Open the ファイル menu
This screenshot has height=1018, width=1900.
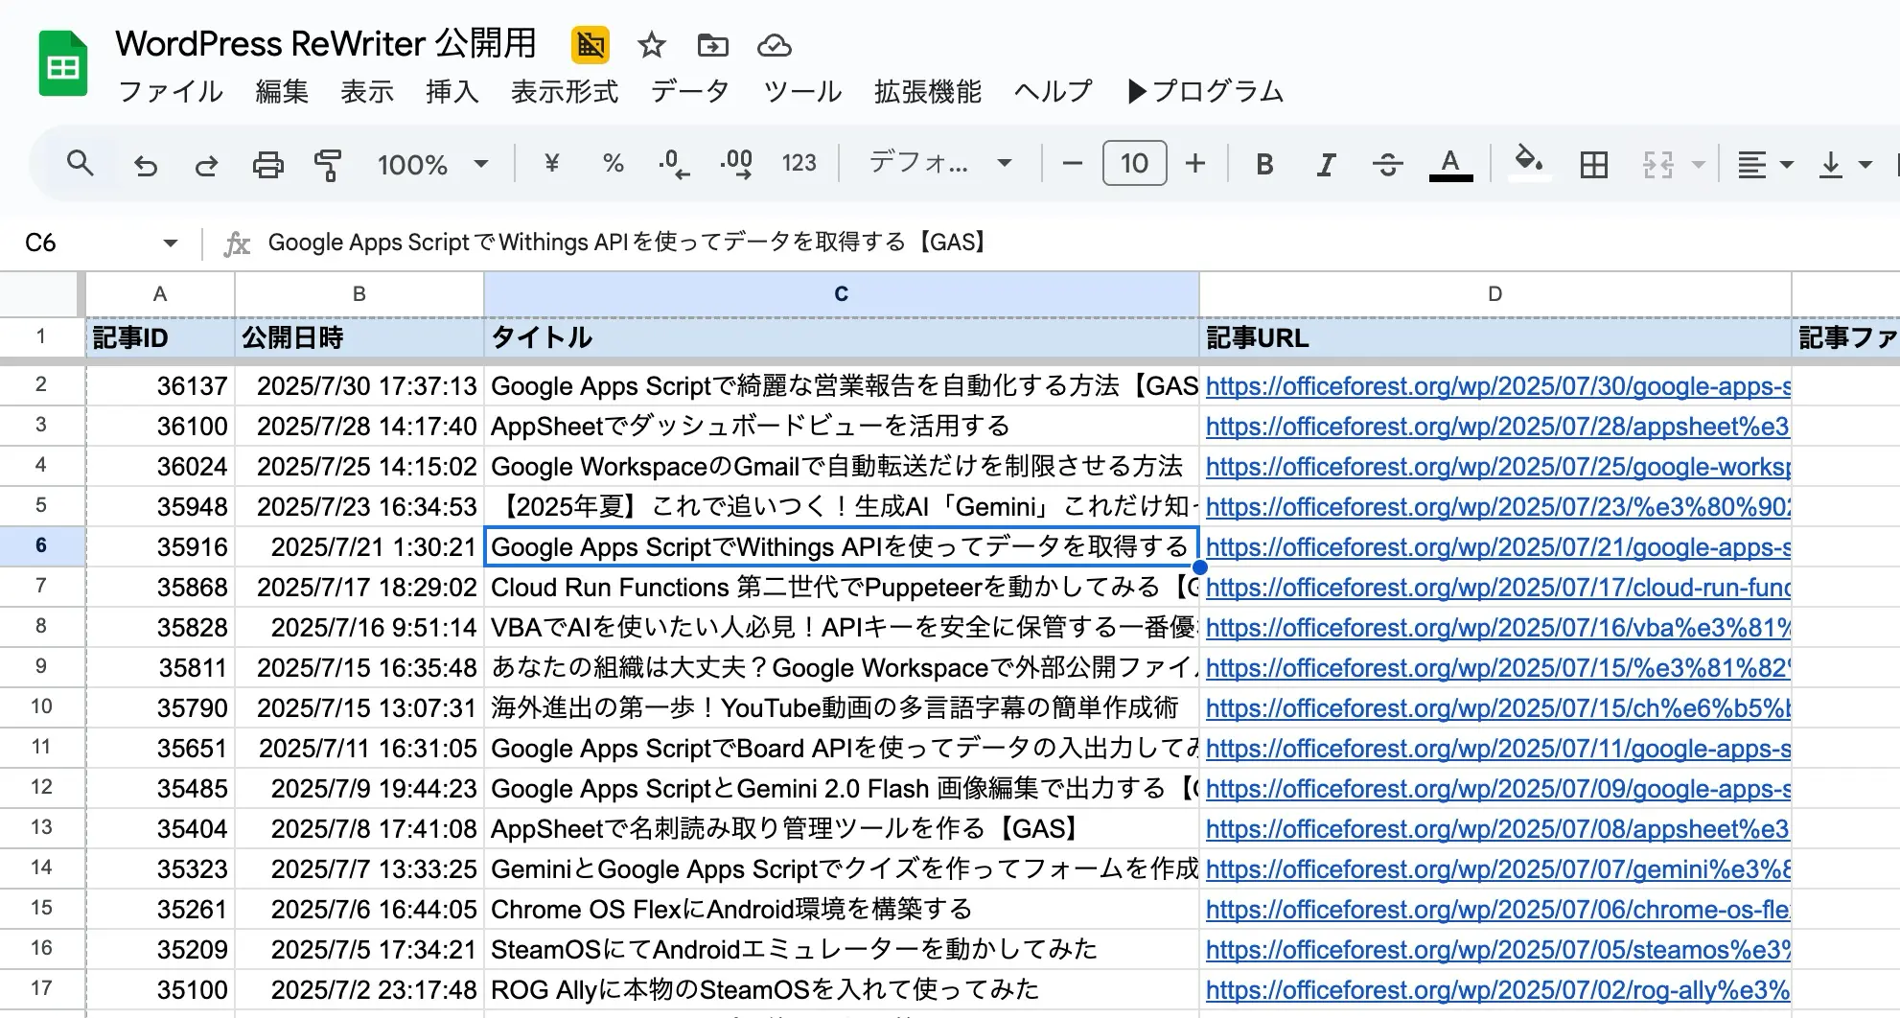(x=171, y=91)
